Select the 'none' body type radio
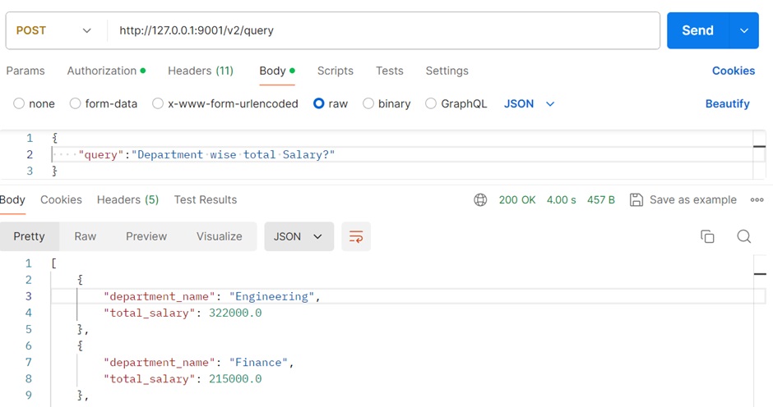Screen dimensions: 773x407 point(20,104)
